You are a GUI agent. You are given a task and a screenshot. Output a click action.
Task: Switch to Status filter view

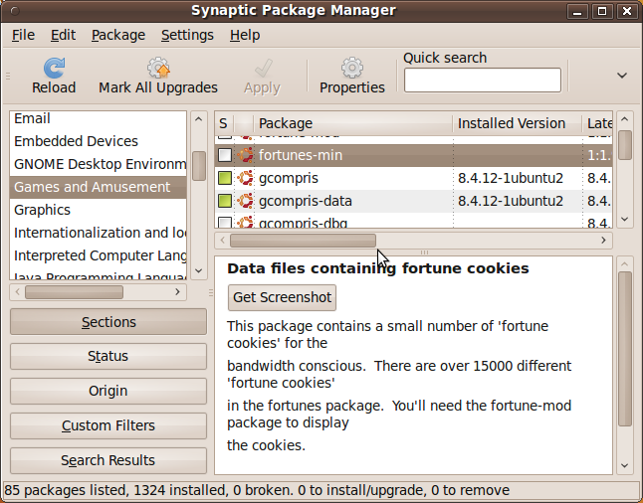108,356
